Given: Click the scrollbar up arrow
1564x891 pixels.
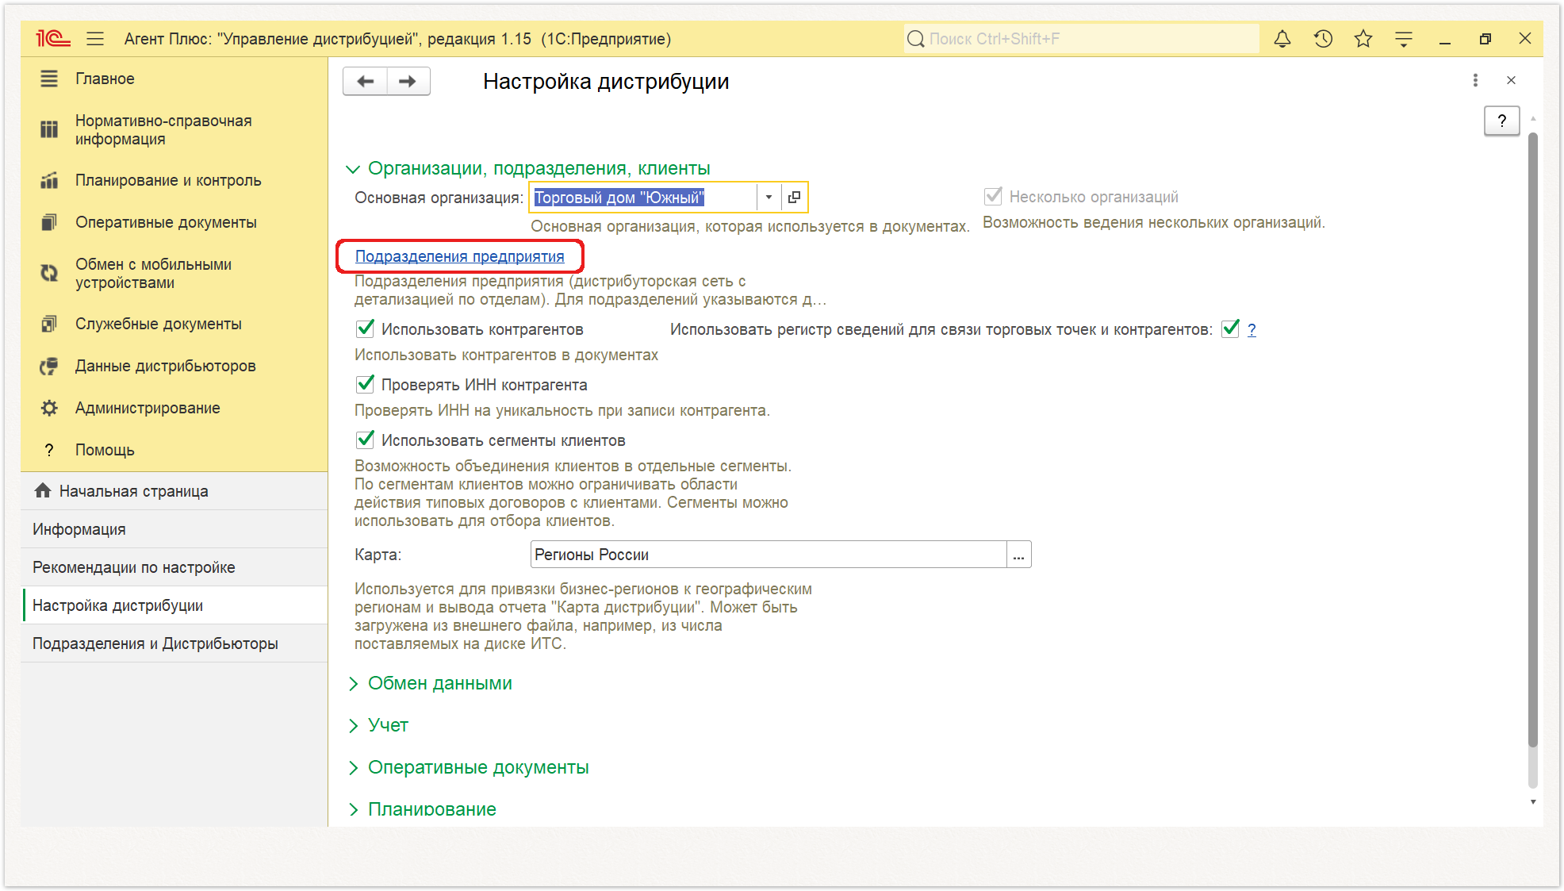Looking at the screenshot, I should coord(1533,118).
